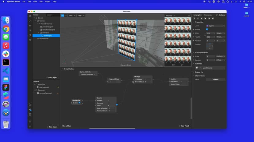Click the upload export icon in lower left toolbar
This screenshot has height=142, width=254.
[x=30, y=115]
